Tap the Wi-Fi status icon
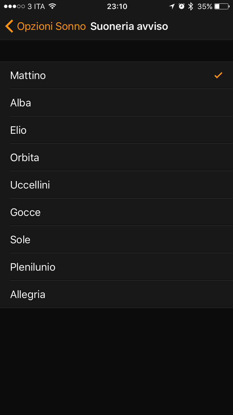 click(52, 7)
